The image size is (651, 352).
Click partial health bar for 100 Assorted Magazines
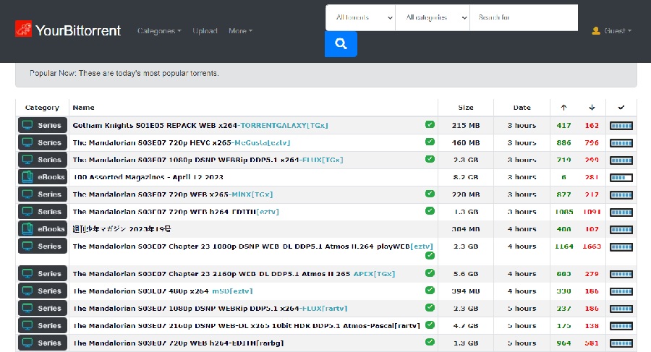point(621,178)
